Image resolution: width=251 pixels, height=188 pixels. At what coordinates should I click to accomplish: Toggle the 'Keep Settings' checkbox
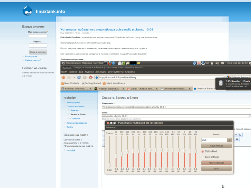pyautogui.click(x=203, y=157)
